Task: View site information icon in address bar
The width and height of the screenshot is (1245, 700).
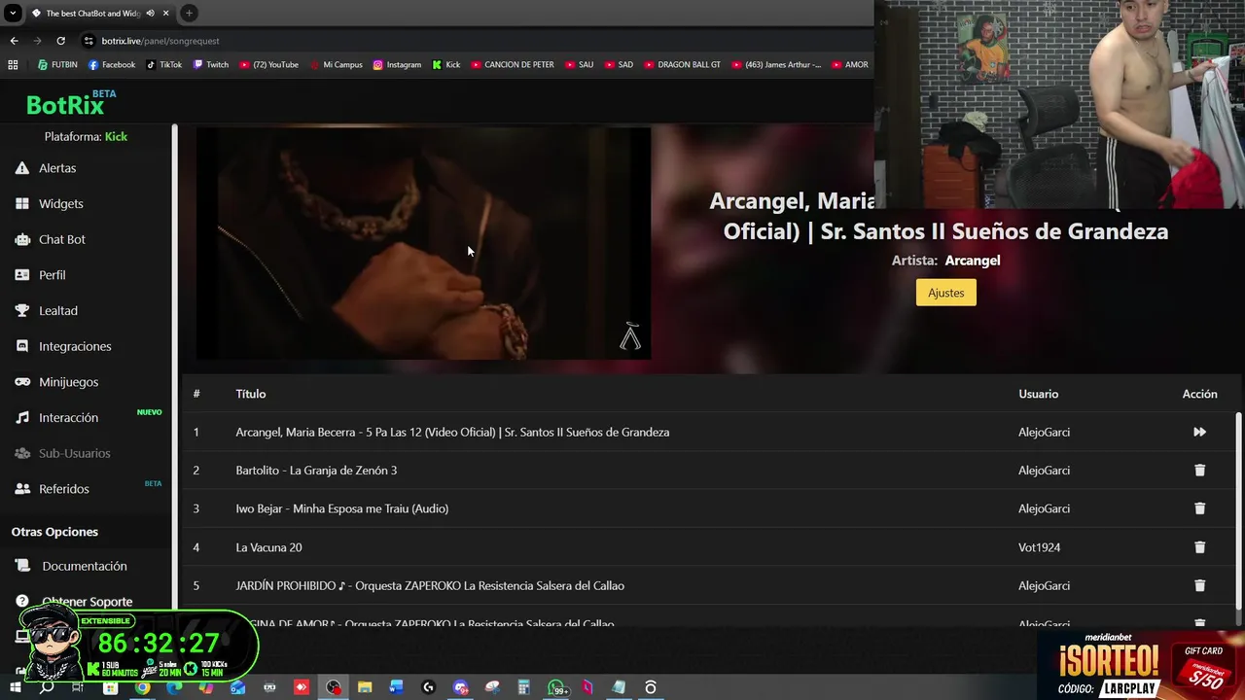Action: click(89, 41)
